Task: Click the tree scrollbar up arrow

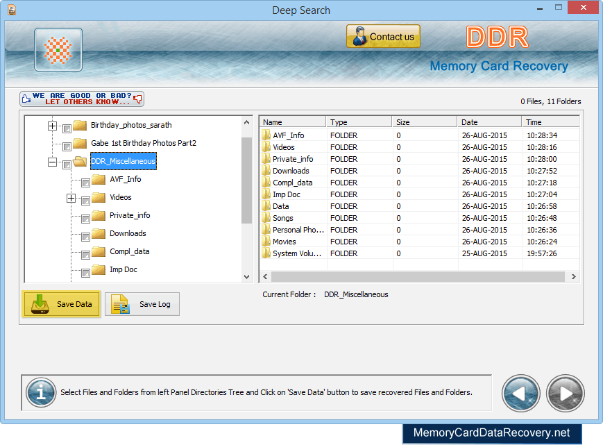Action: coord(247,122)
